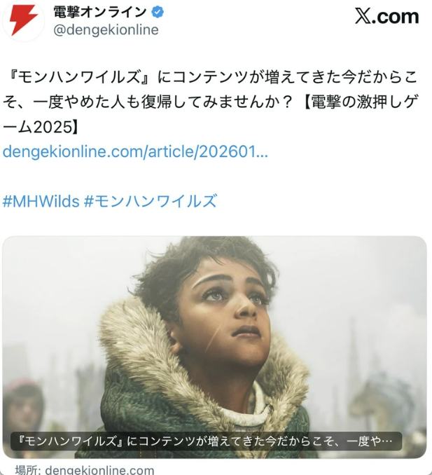Image resolution: width=432 pixels, height=475 pixels.
Task: Click the dark caption bar on preview card
Action: [206, 441]
